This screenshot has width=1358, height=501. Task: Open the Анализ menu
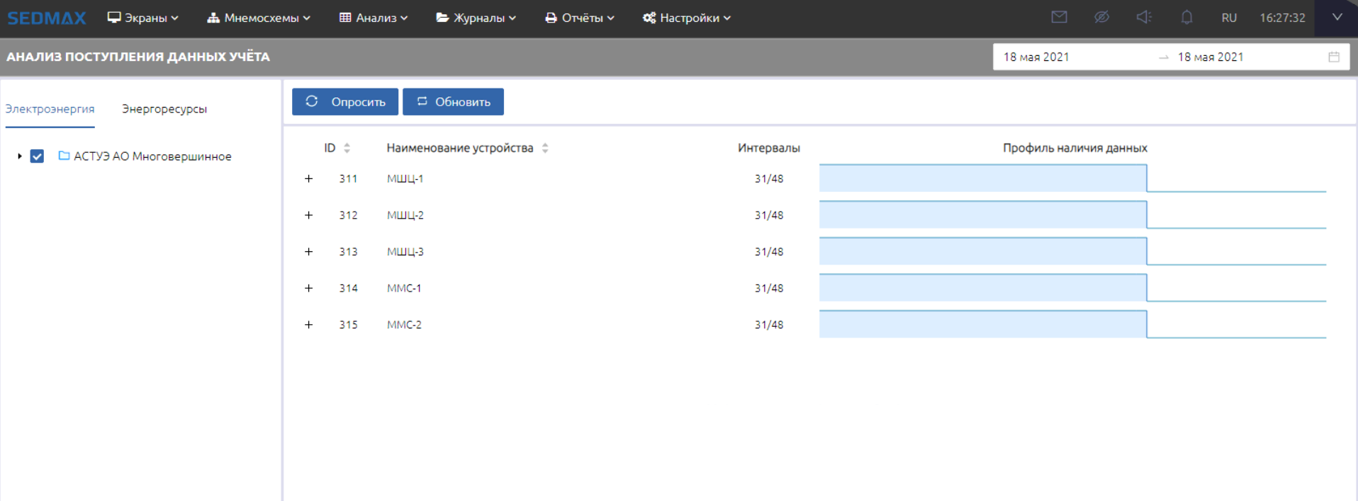[x=374, y=18]
